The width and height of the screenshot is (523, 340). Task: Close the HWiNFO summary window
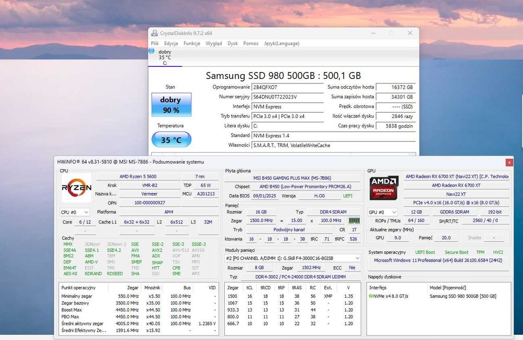point(509,162)
